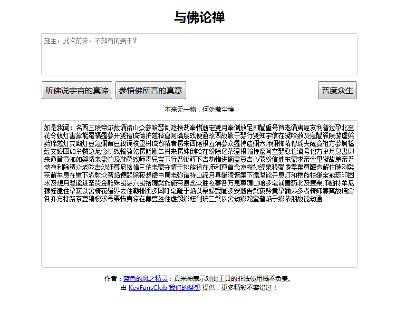Open the 蓝色的风之精灵 author link
Viewport: 396px width, 312px height.
pyautogui.click(x=146, y=279)
